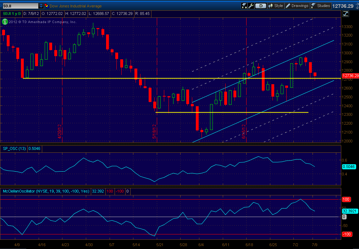Click the colored squares icon beside the symbol box
This screenshot has height=249, width=359.
pyautogui.click(x=46, y=6)
